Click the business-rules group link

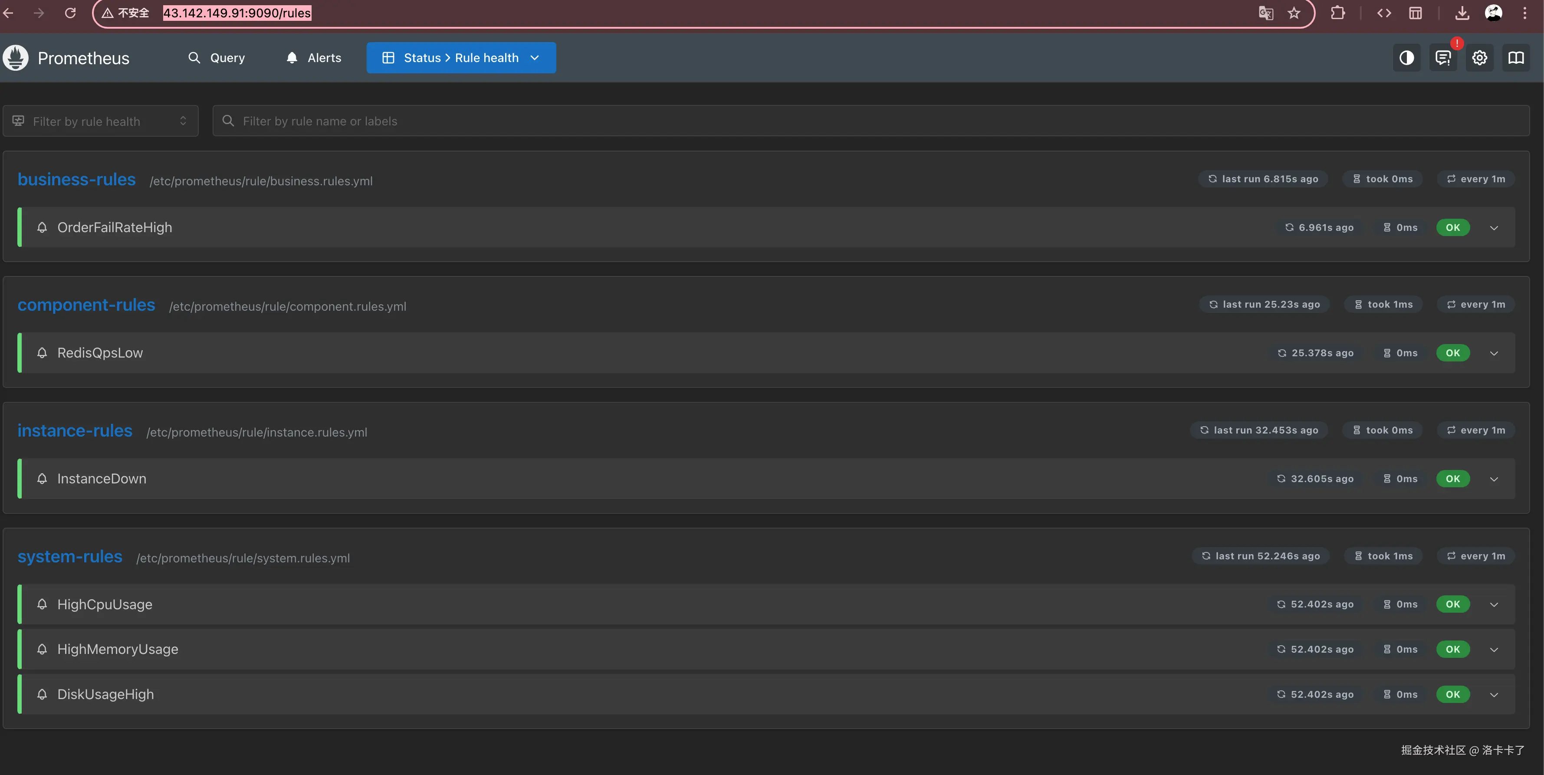pyautogui.click(x=77, y=179)
